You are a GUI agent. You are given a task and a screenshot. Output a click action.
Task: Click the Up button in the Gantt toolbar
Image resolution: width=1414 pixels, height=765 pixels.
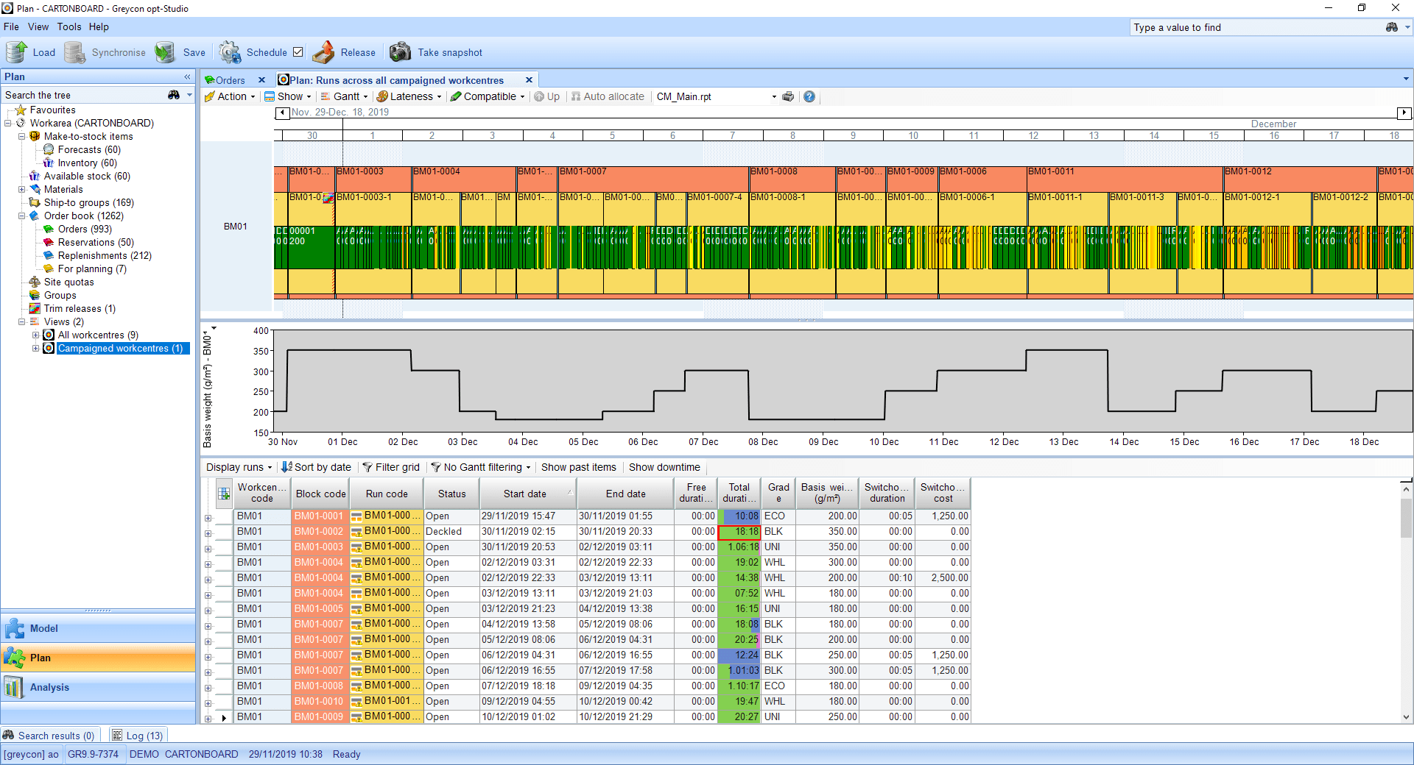[547, 96]
